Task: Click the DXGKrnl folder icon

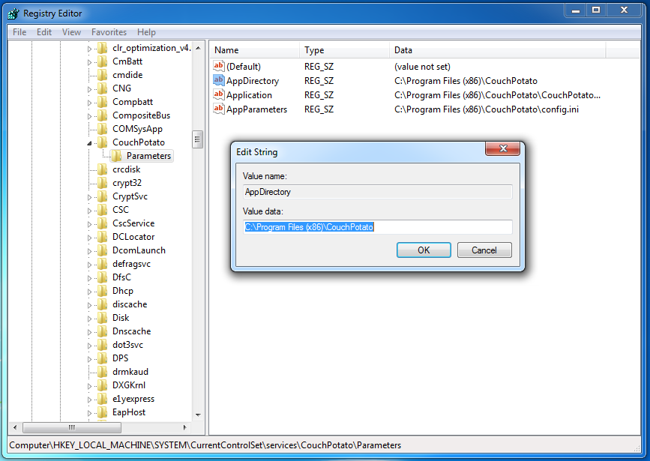Action: point(103,385)
